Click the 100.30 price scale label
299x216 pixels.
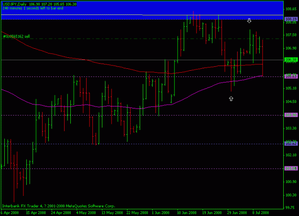[x=291, y=195]
